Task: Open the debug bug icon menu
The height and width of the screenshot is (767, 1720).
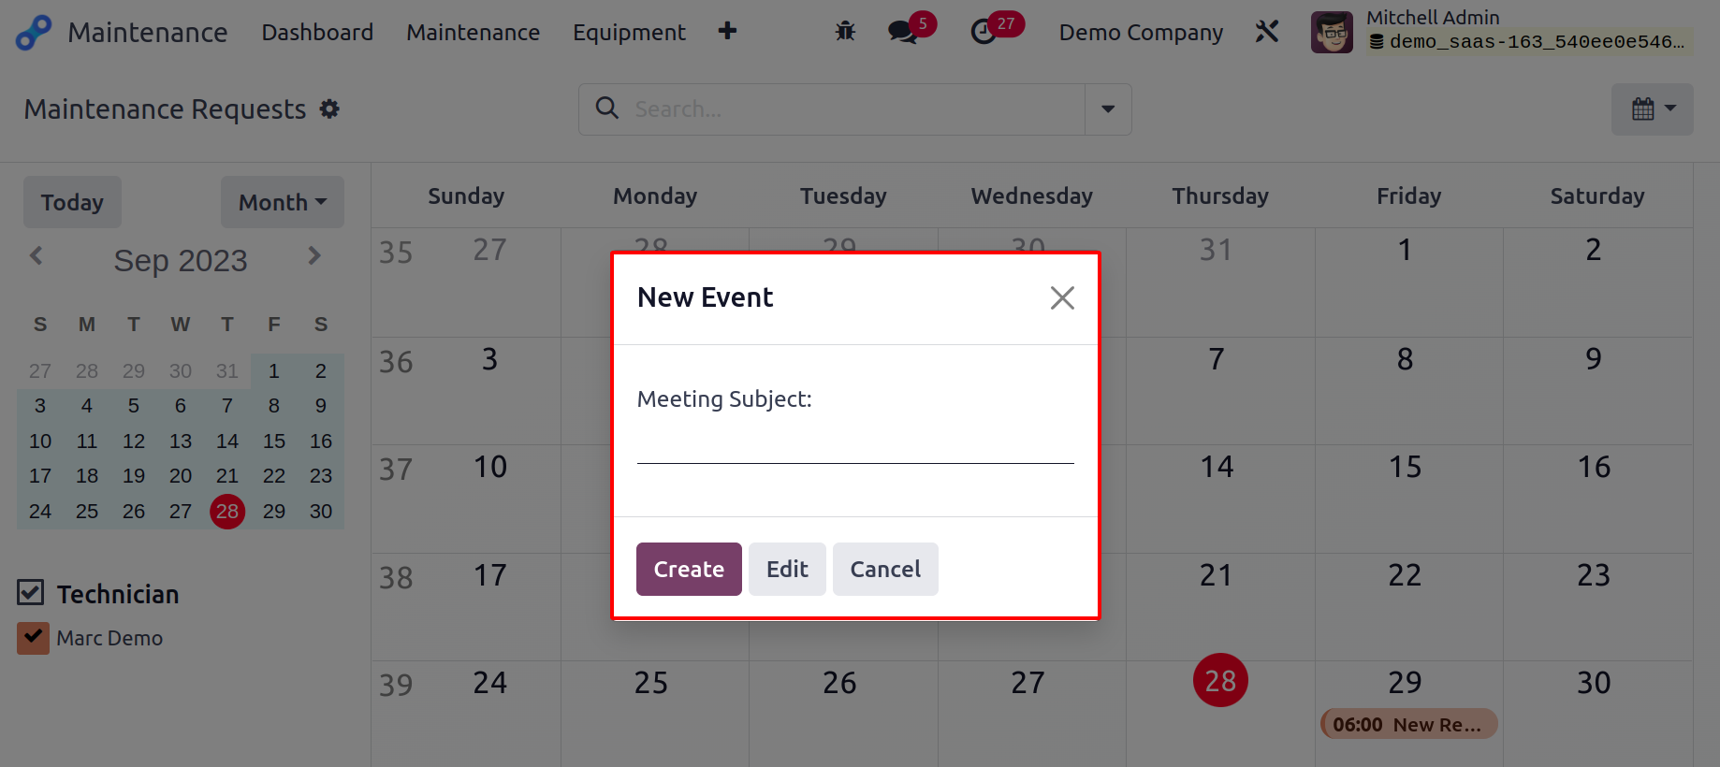Action: 845,32
